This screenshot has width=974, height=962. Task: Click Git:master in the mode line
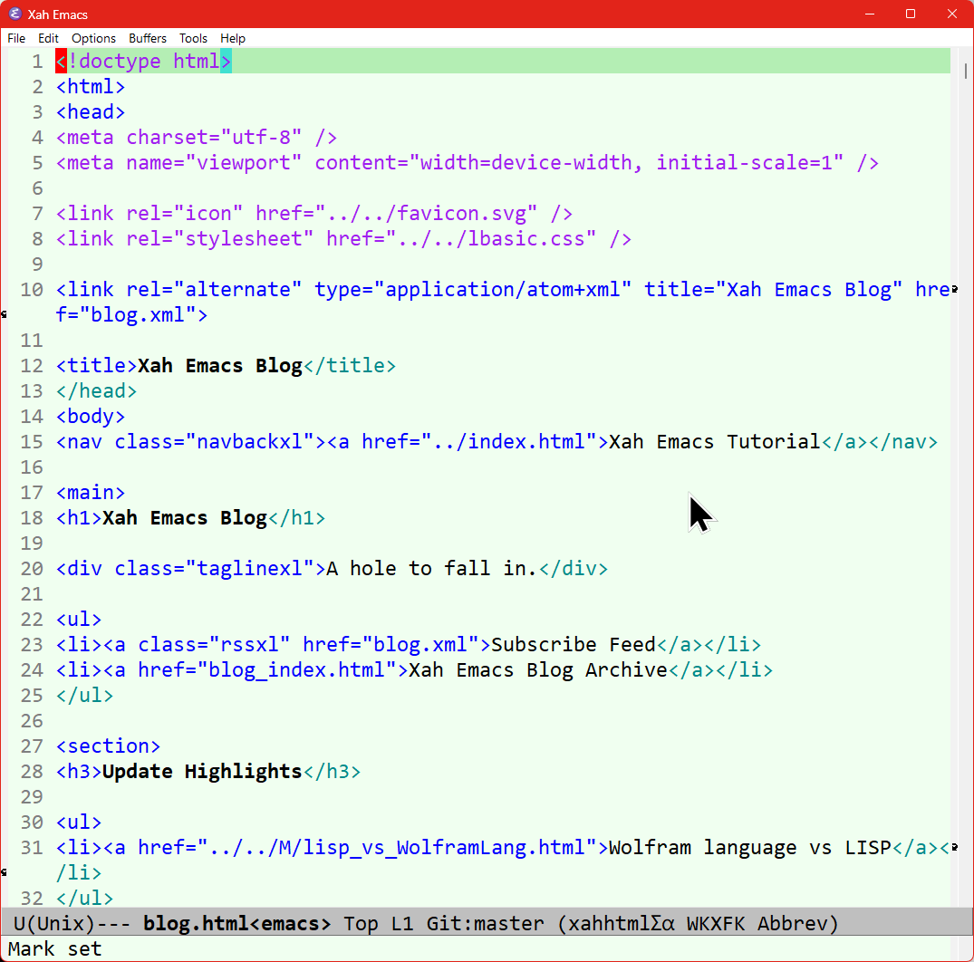485,923
